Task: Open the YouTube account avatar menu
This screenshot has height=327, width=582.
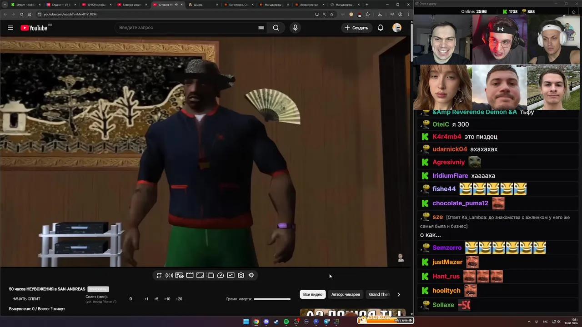Action: pyautogui.click(x=397, y=28)
